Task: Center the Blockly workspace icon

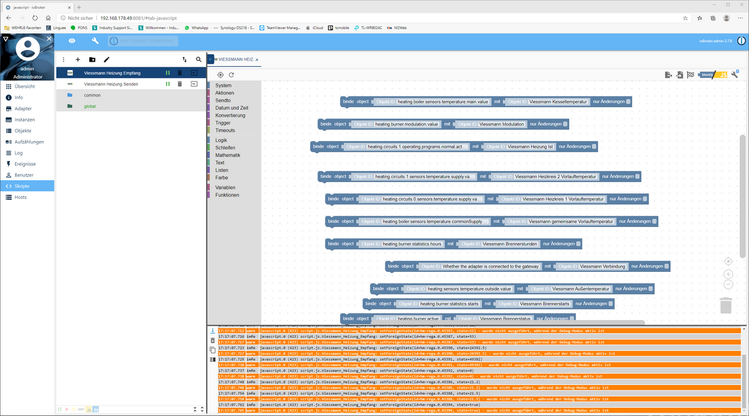Action: (x=728, y=261)
